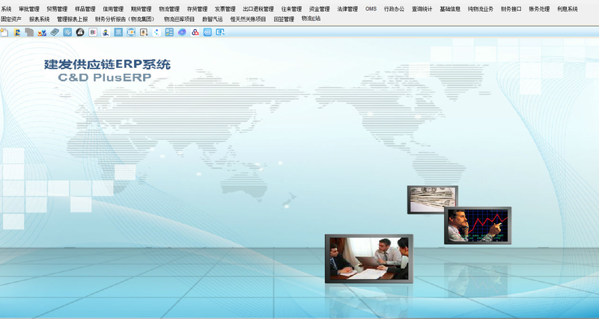Click the black circle warning triangle icon

click(80, 32)
